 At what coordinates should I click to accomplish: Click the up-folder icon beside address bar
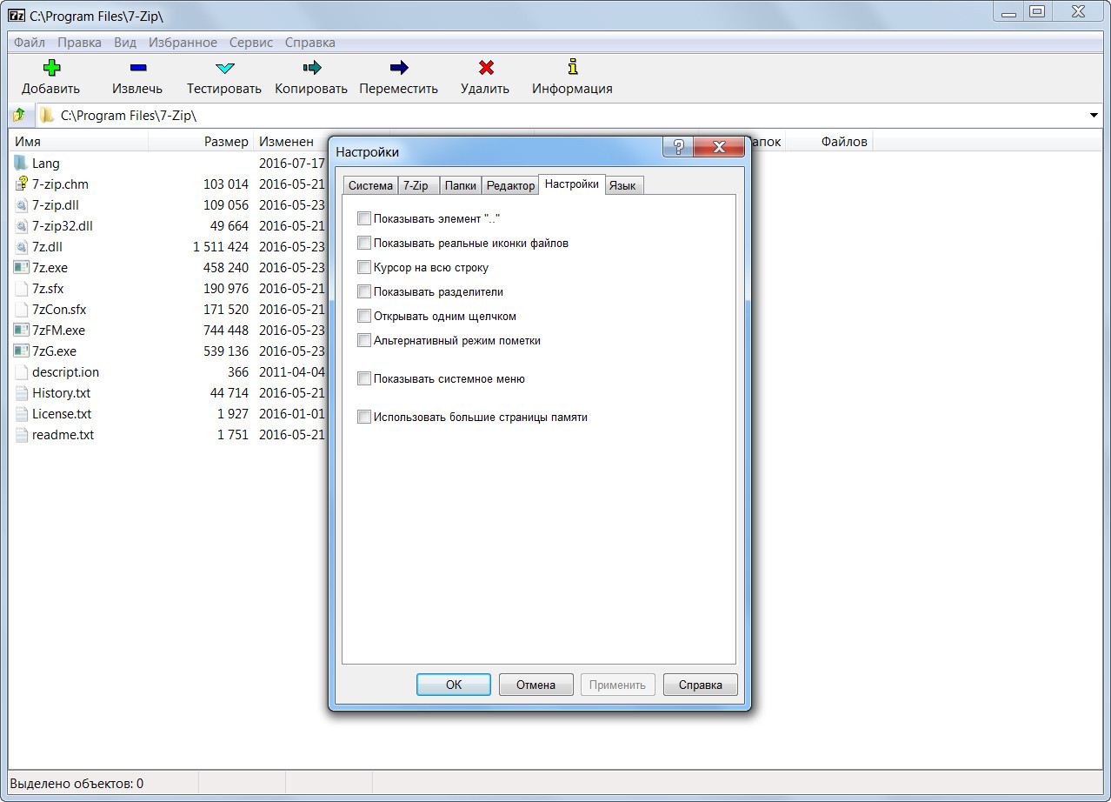19,115
